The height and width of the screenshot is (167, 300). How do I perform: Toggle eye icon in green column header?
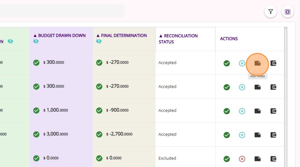pos(10,41)
